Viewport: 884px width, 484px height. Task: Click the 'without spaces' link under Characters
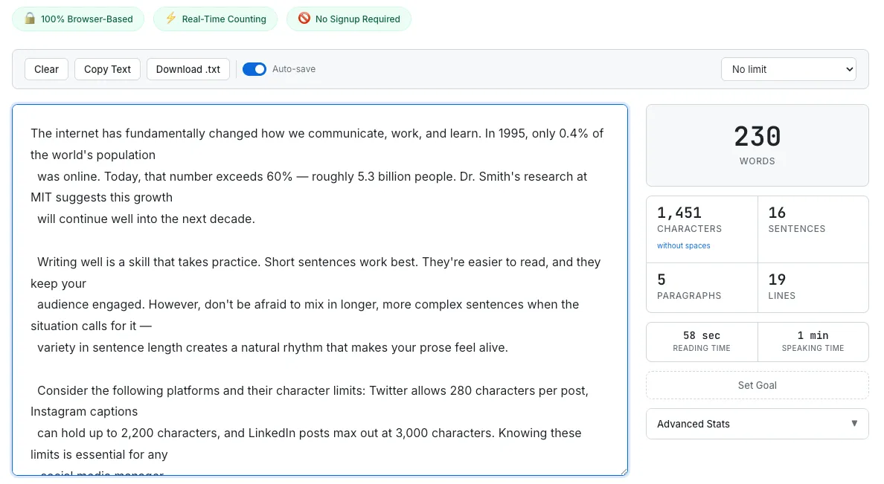coord(683,245)
